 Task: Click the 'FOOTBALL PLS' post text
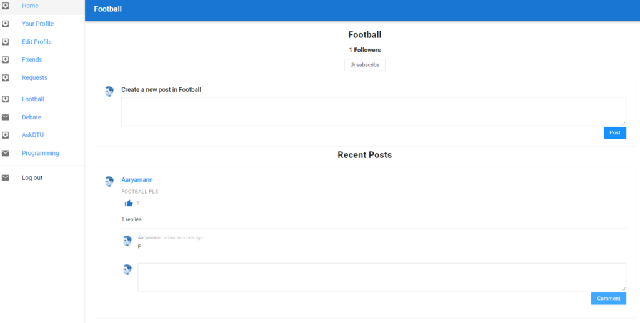click(x=140, y=192)
